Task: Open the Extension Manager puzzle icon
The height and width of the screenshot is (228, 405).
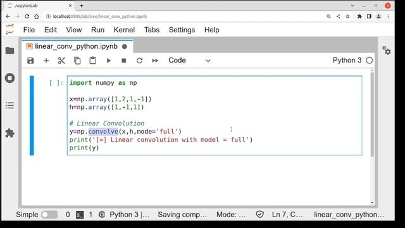Action: (10, 133)
